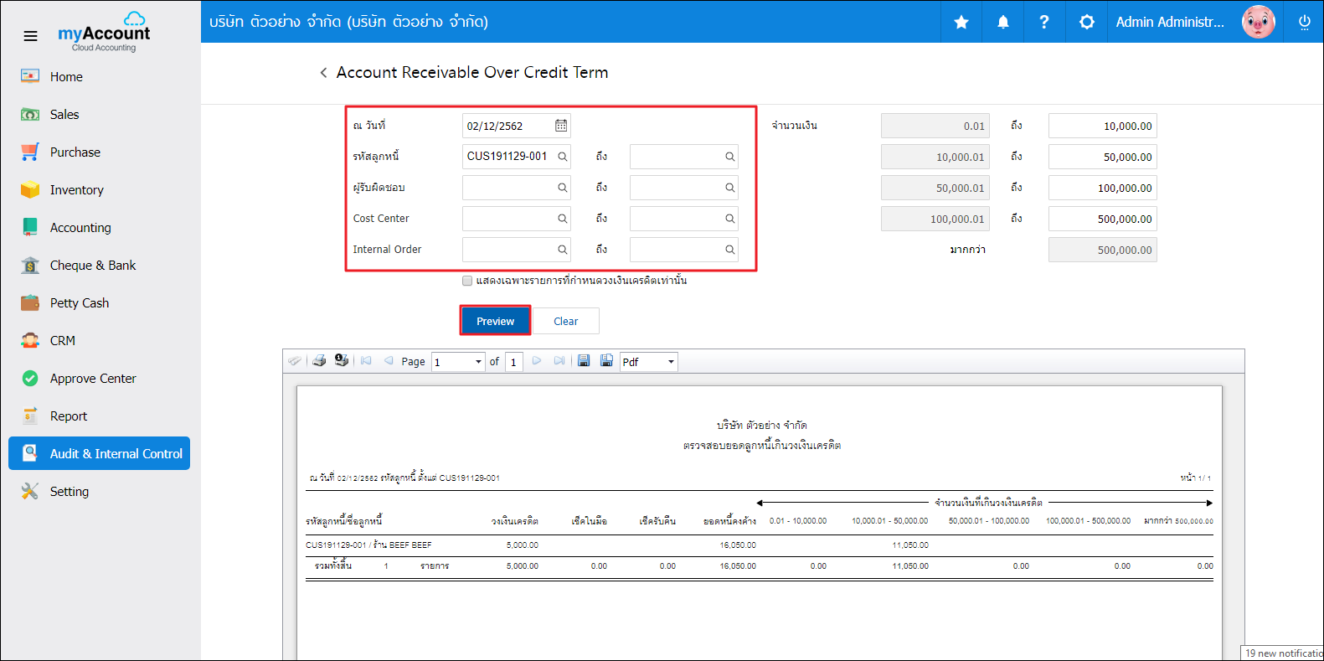Click the power logout icon
Viewport: 1324px width, 661px height.
click(x=1304, y=22)
